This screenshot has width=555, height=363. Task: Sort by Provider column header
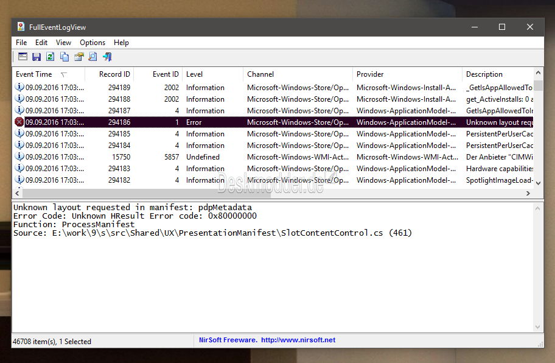[407, 74]
